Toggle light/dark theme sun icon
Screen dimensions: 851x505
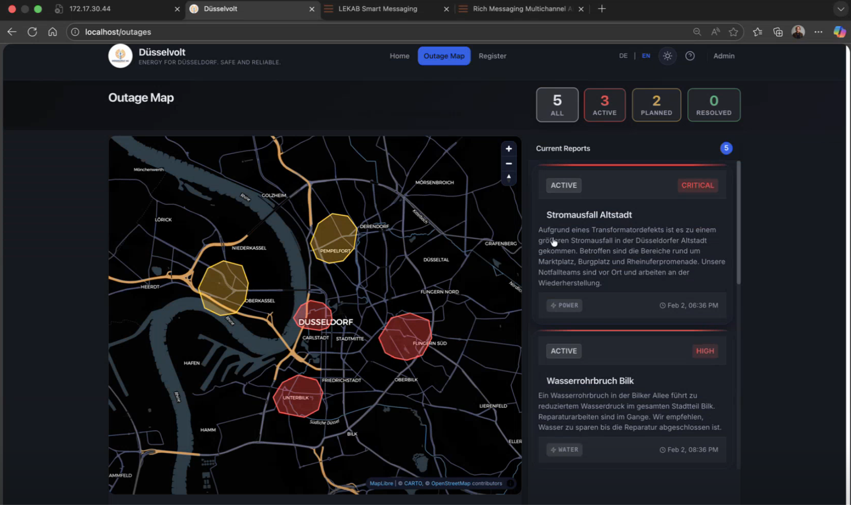pyautogui.click(x=667, y=56)
